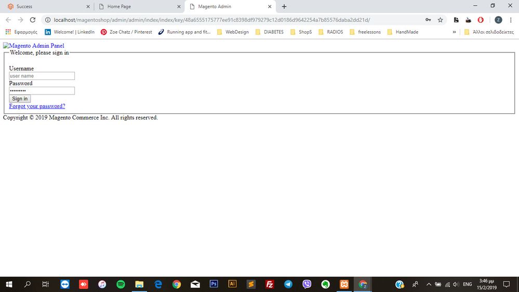Screen dimensions: 519x292
Task: Select the Magento Admin tab
Action: 215,6
